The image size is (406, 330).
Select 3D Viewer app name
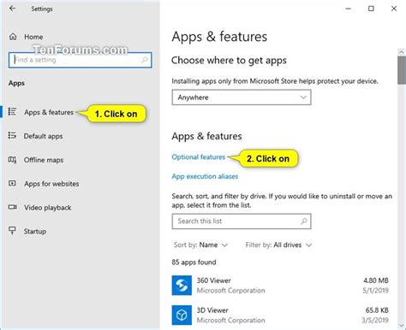coord(212,310)
